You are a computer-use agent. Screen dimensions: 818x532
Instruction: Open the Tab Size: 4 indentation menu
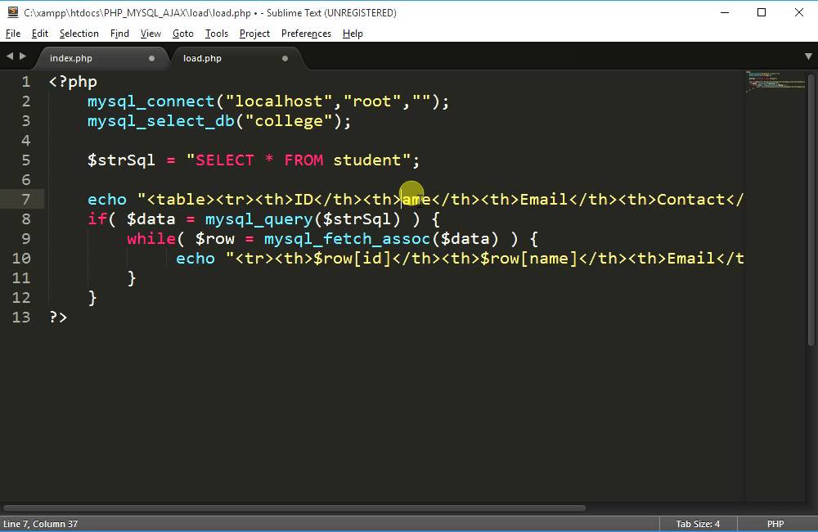pos(698,524)
